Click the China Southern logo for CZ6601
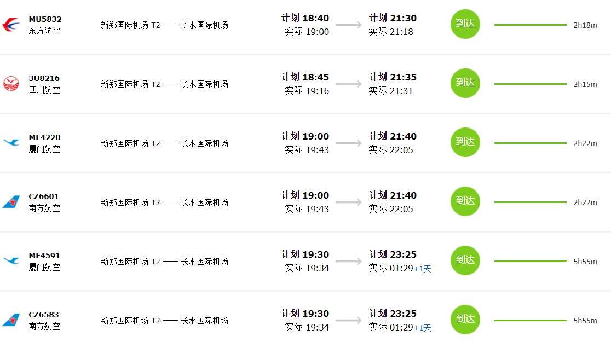This screenshot has height=342, width=611. pyautogui.click(x=11, y=202)
